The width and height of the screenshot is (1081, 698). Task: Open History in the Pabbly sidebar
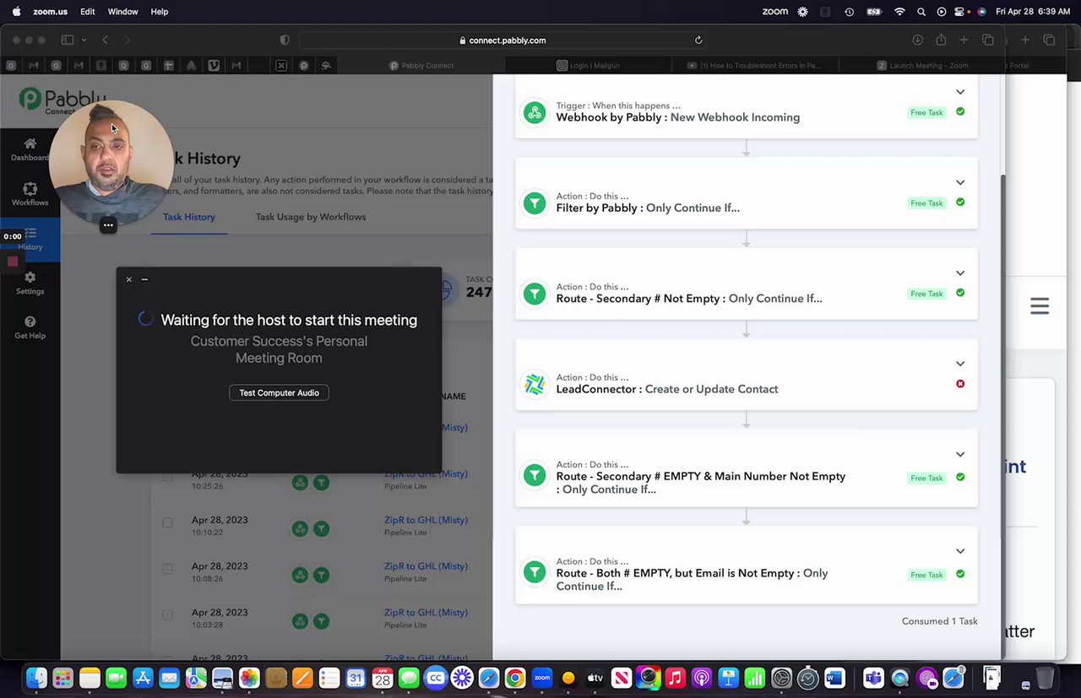pos(30,239)
